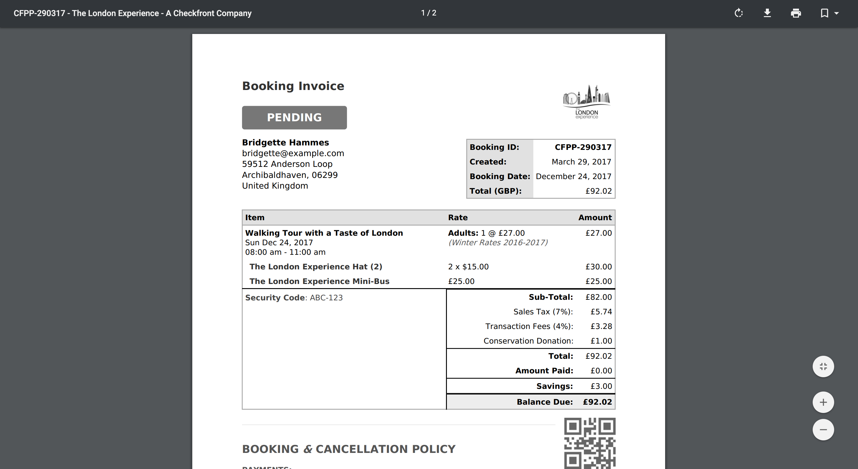Viewport: 858px width, 469px height.
Task: Click the Item column header
Action: [255, 218]
